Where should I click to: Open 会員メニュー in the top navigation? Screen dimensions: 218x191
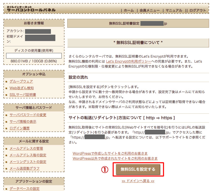(x=150, y=10)
